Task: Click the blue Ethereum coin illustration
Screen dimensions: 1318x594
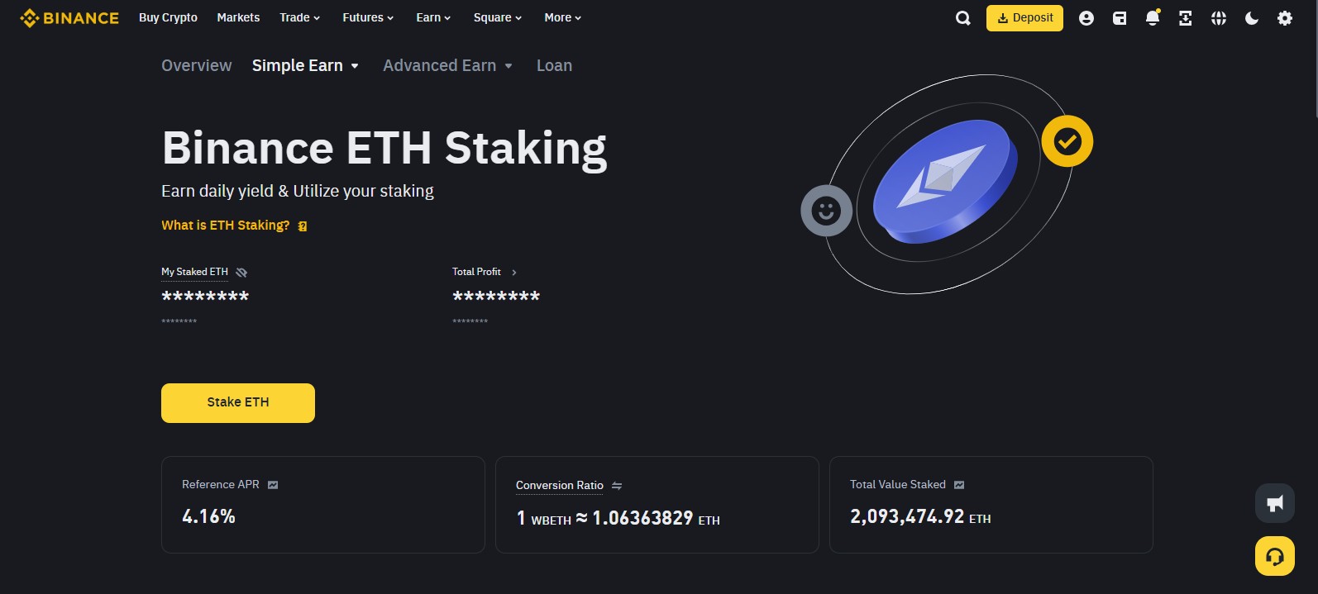Action: (945, 182)
